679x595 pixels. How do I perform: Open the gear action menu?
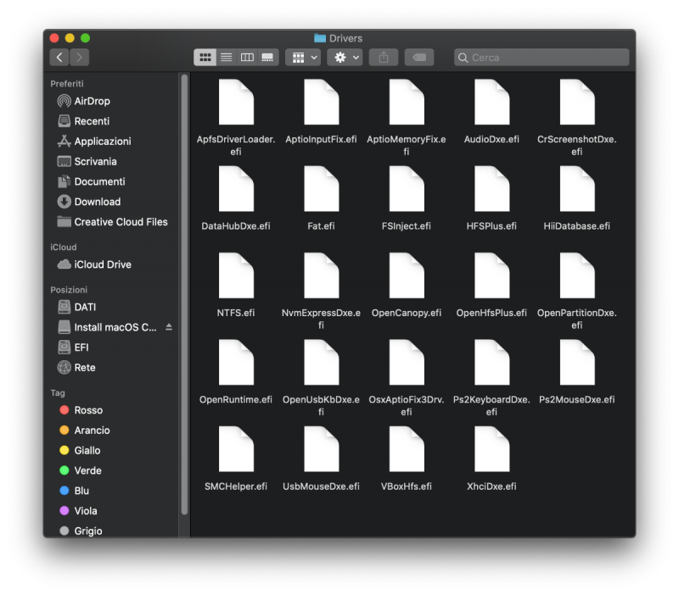coord(345,57)
